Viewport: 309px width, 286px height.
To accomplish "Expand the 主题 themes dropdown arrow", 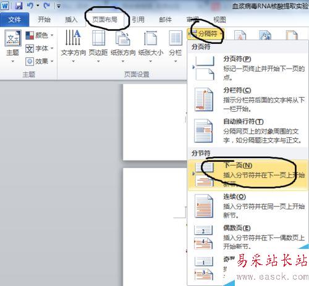I will [x=13, y=61].
